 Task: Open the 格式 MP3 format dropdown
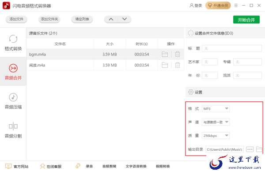tap(216, 109)
